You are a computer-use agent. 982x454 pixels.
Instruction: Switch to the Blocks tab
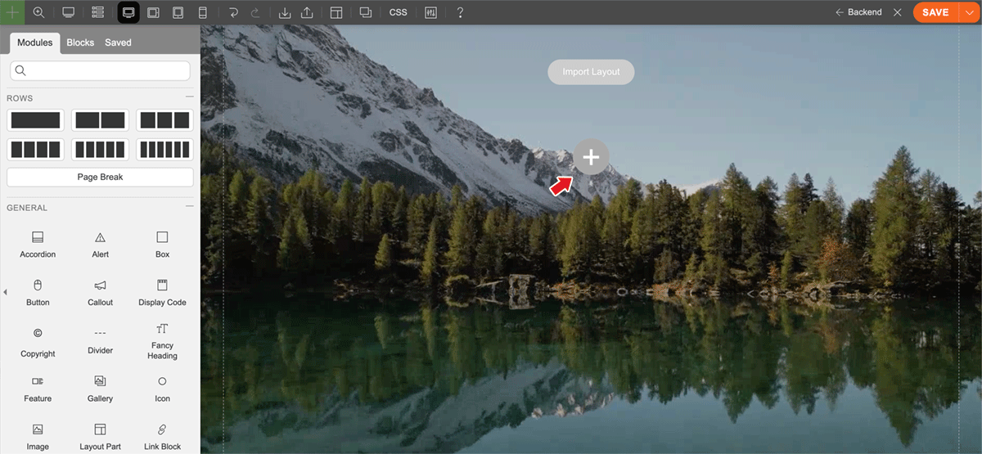80,43
